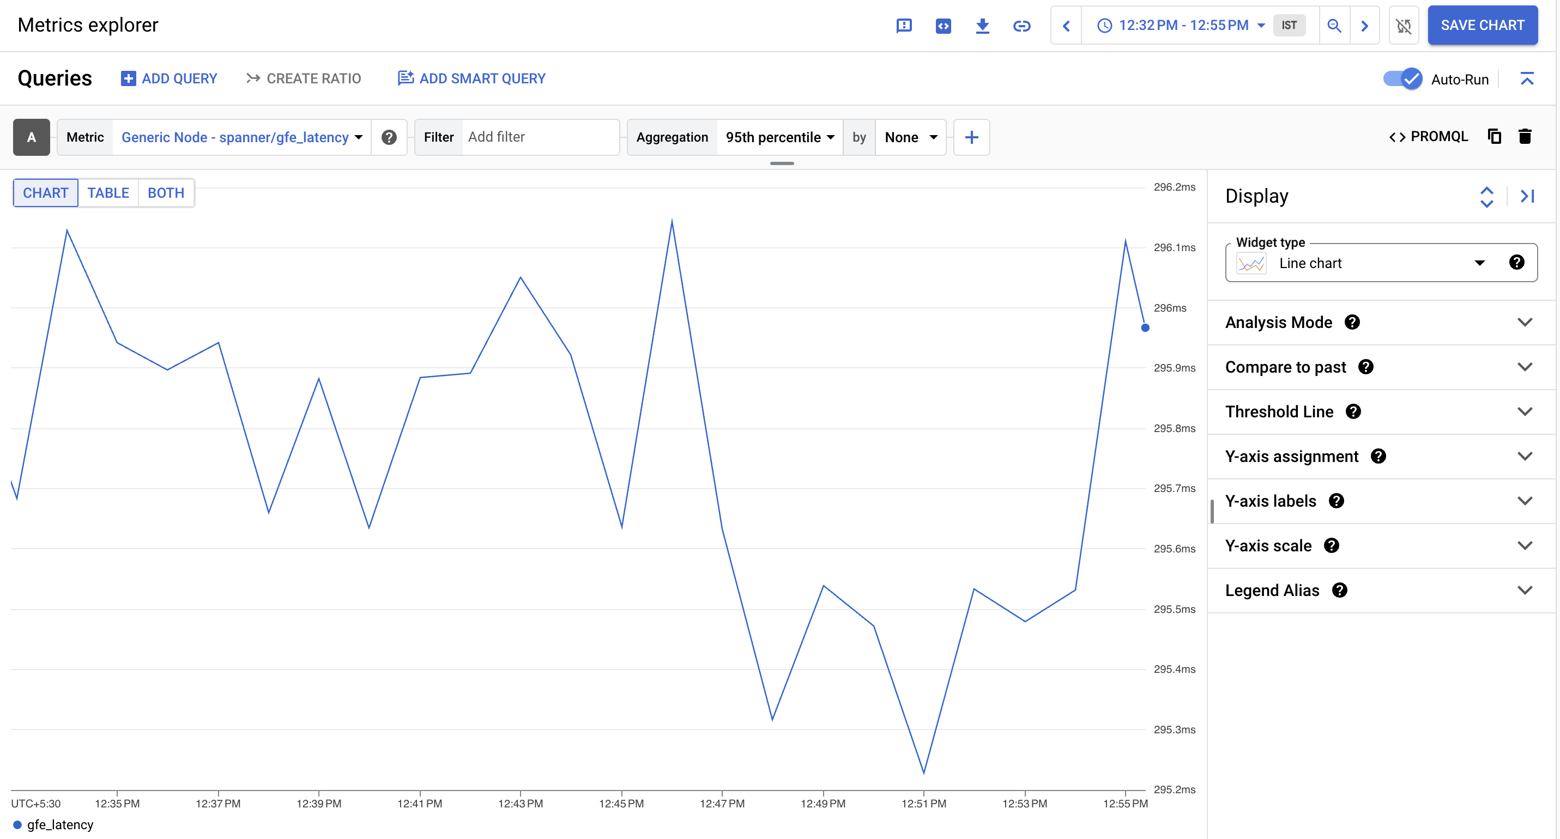Click SAVE CHART button
The width and height of the screenshot is (1560, 839).
click(x=1485, y=26)
